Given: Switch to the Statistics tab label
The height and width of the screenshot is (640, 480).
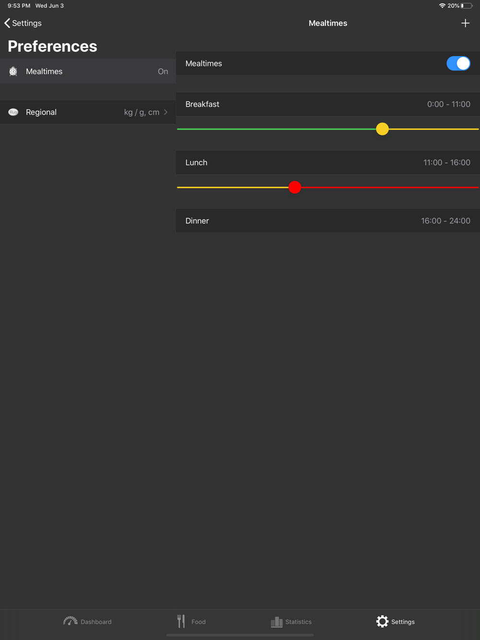Looking at the screenshot, I should click(299, 622).
